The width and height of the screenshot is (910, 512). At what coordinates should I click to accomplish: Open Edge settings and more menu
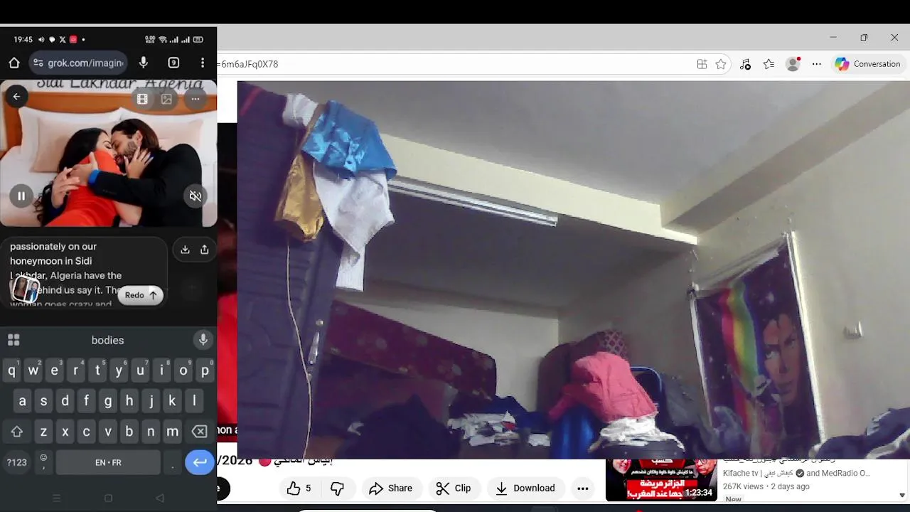coord(817,64)
